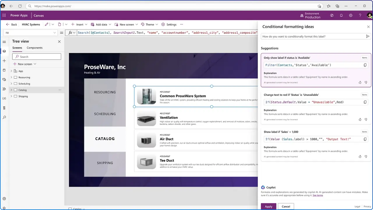Check the Catalog screen checkbox

point(15,90)
